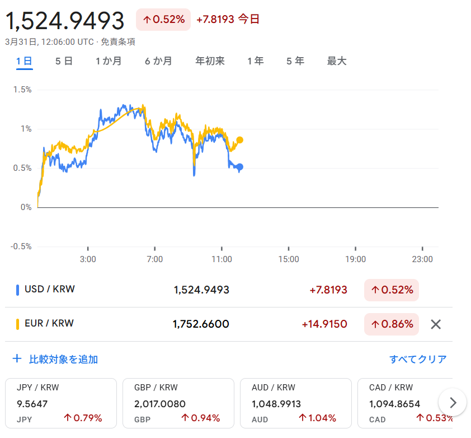Switch to the 1か月 range tab
The height and width of the screenshot is (438, 471).
pyautogui.click(x=109, y=62)
